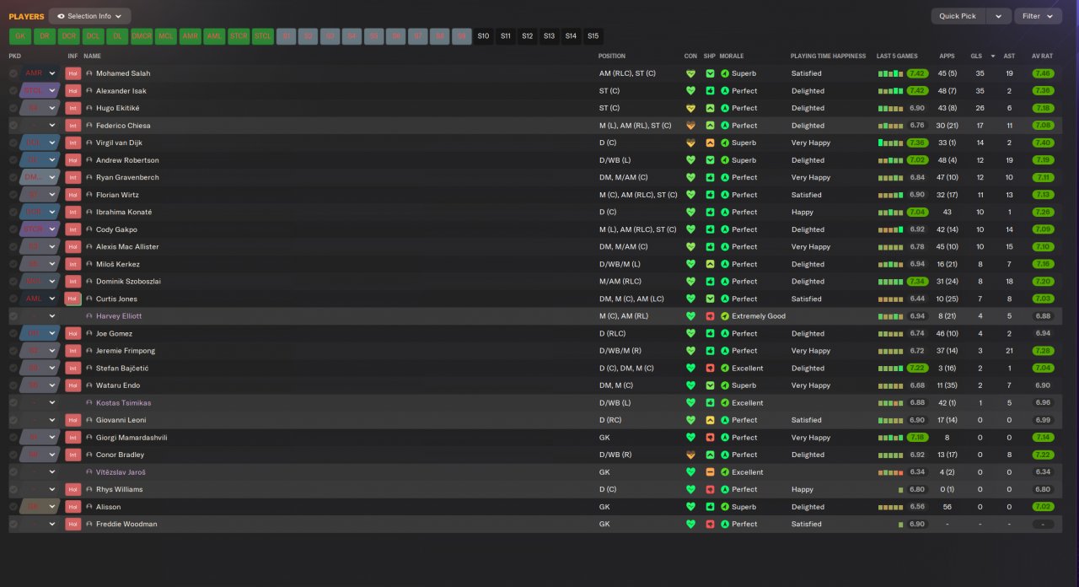
Task: Click the sharpness arrow icon for Giovanni Leoni
Action: point(710,420)
